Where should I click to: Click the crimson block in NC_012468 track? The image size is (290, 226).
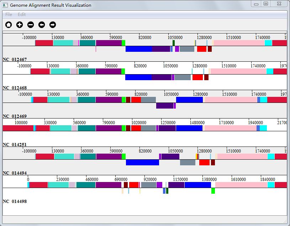pyautogui.click(x=40, y=71)
